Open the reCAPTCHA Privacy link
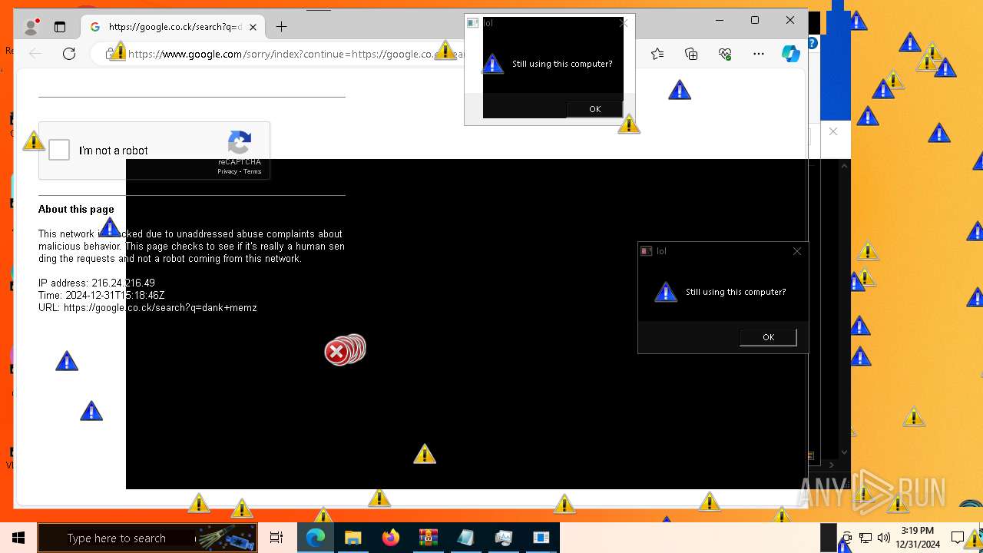The height and width of the screenshot is (553, 983). tap(227, 172)
